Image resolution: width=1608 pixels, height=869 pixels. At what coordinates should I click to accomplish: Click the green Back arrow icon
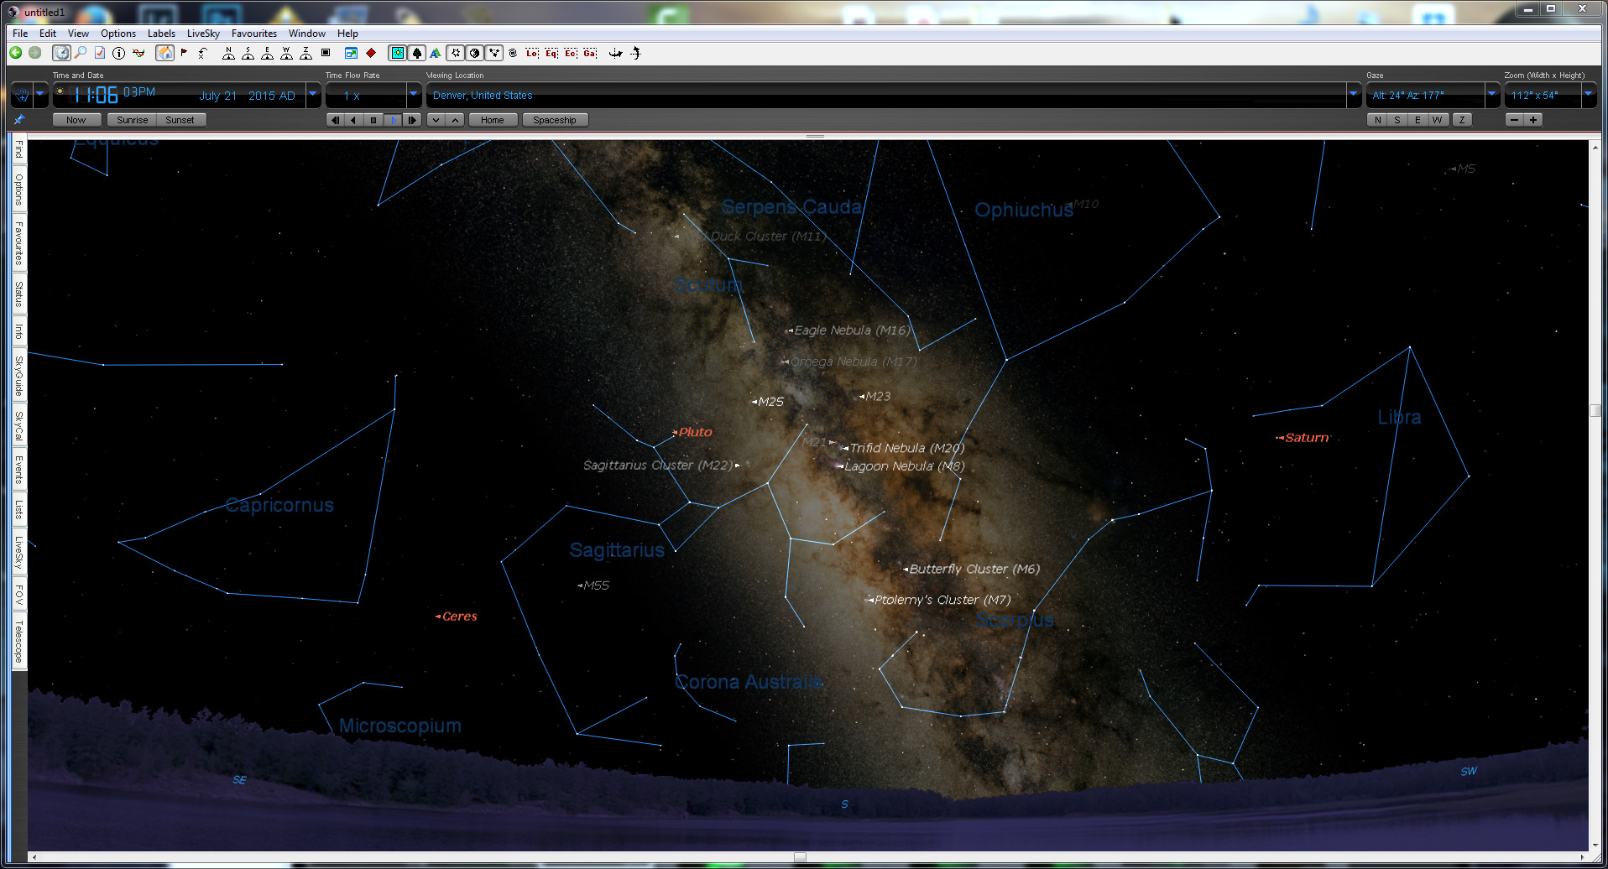point(15,53)
